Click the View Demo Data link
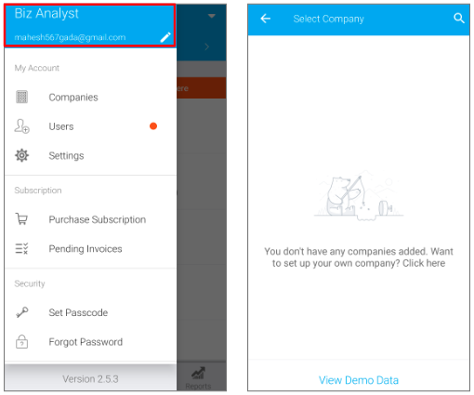Viewport: 474px width, 395px height. (359, 380)
